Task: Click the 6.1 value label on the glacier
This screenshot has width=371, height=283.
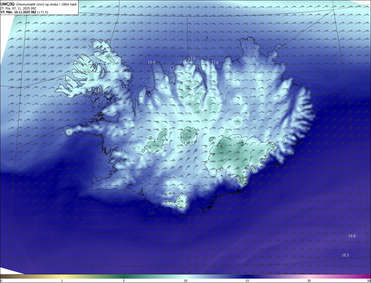Action: pos(221,146)
